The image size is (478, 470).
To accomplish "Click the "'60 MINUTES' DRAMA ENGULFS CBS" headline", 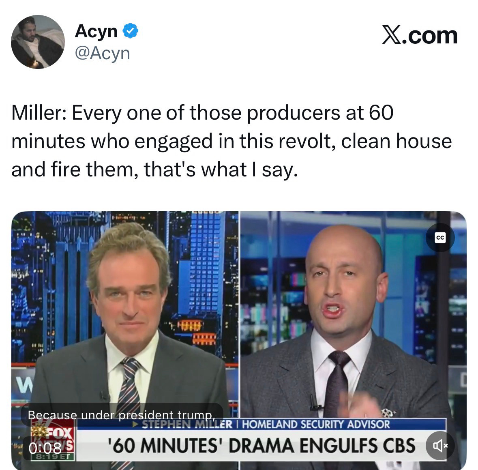I will click(x=261, y=446).
